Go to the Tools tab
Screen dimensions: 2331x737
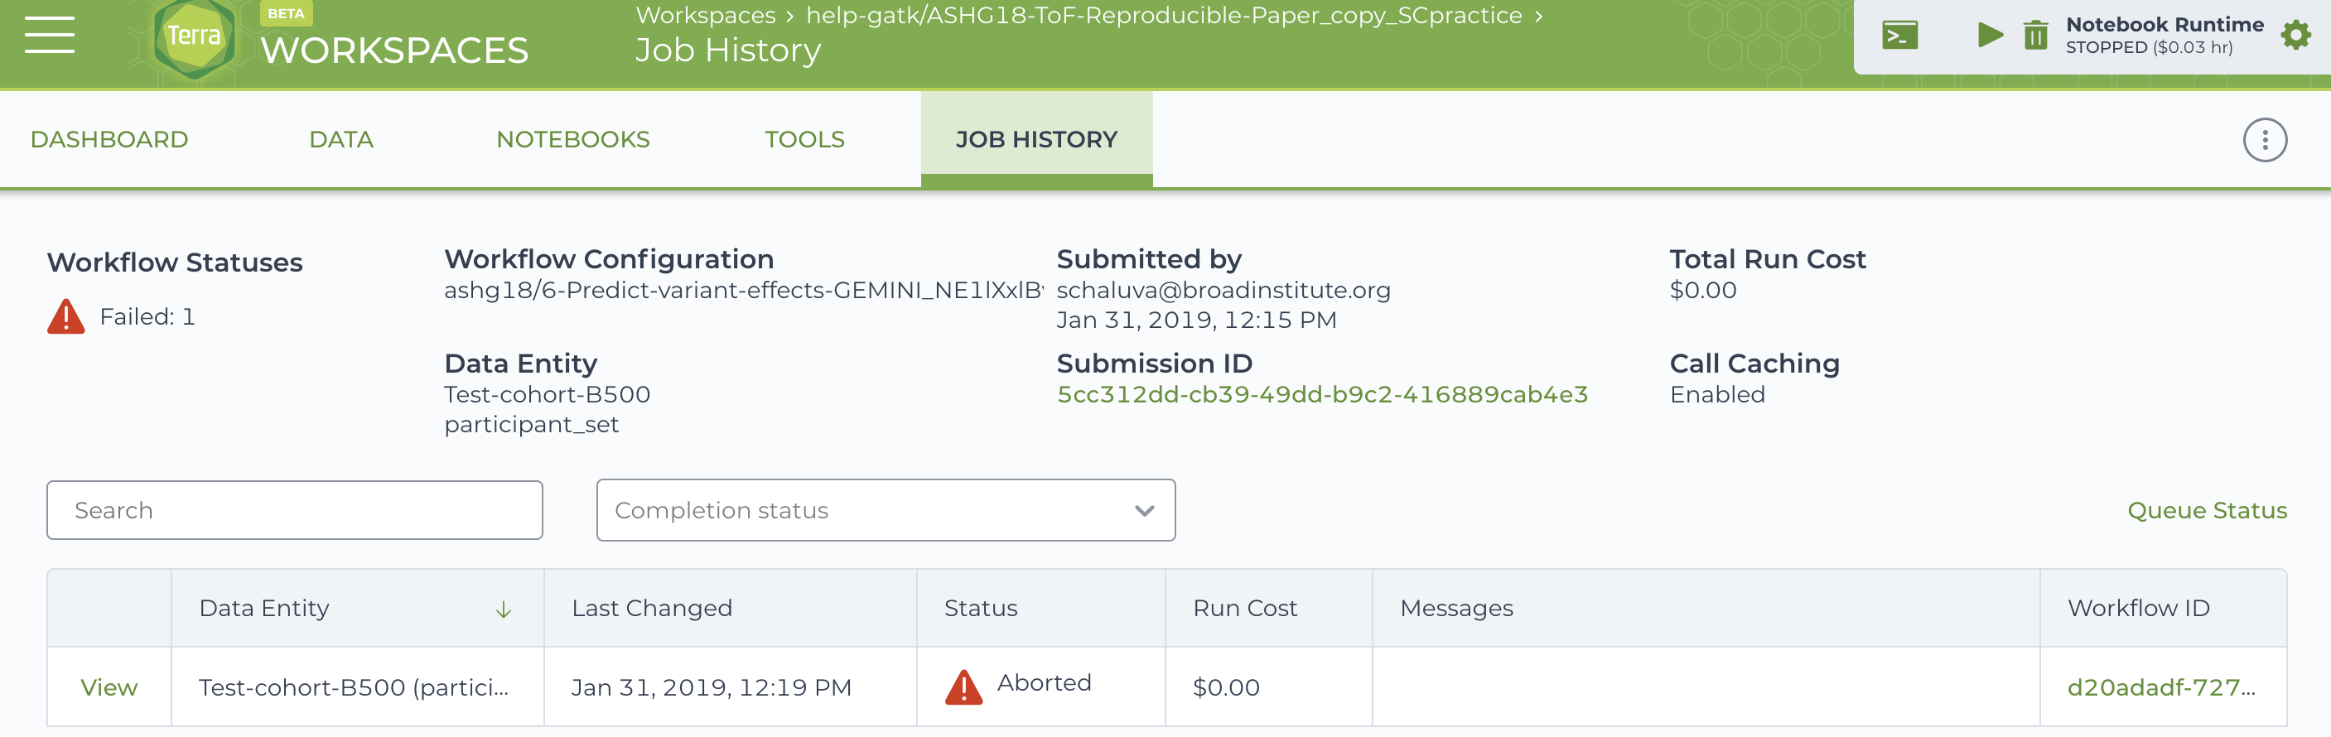[x=804, y=139]
